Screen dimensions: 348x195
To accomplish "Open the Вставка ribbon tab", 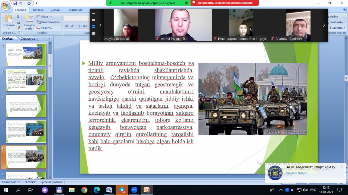I will pyautogui.click(x=38, y=10).
